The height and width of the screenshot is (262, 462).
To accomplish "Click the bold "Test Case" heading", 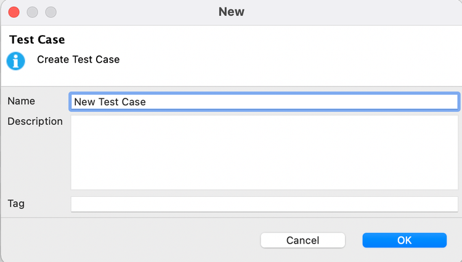I will point(37,40).
